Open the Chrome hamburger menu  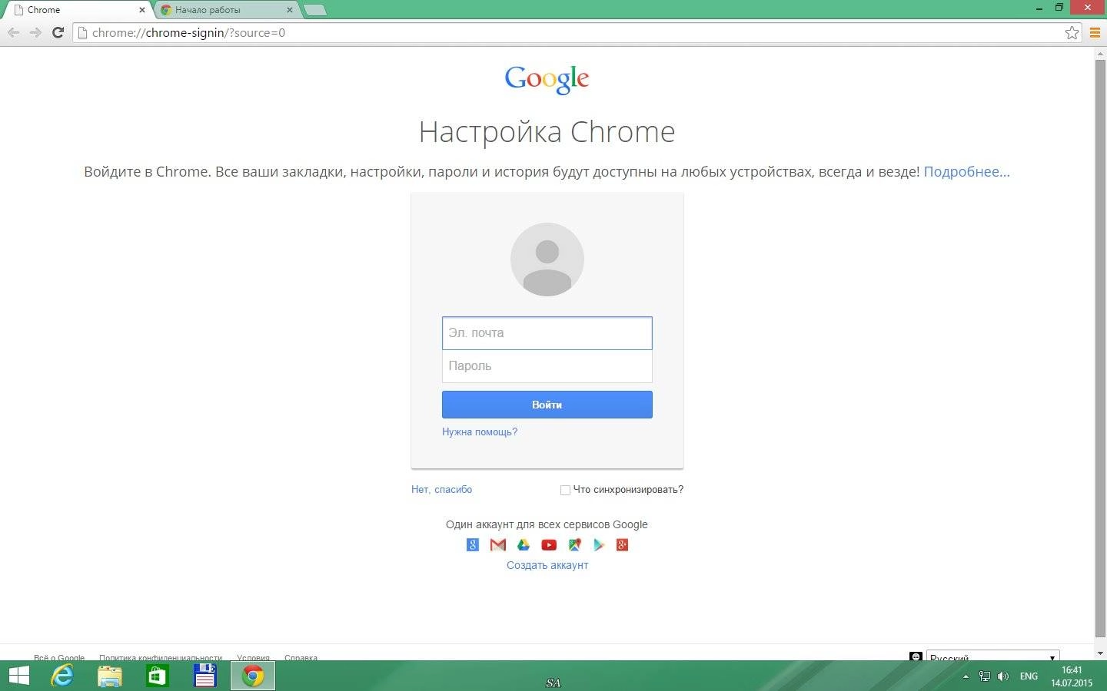click(x=1095, y=32)
